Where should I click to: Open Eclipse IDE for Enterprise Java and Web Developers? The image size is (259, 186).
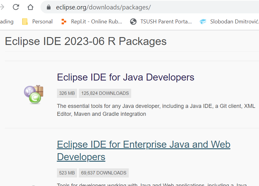(x=144, y=150)
